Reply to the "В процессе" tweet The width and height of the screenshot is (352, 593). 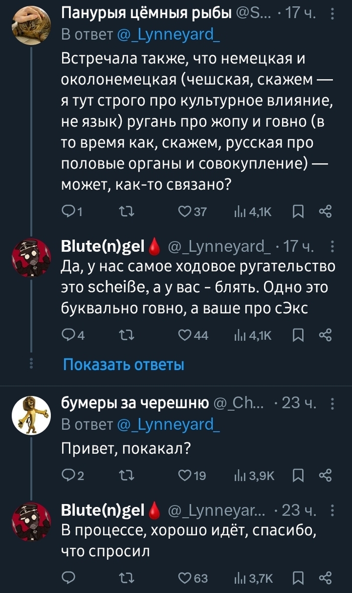67,578
